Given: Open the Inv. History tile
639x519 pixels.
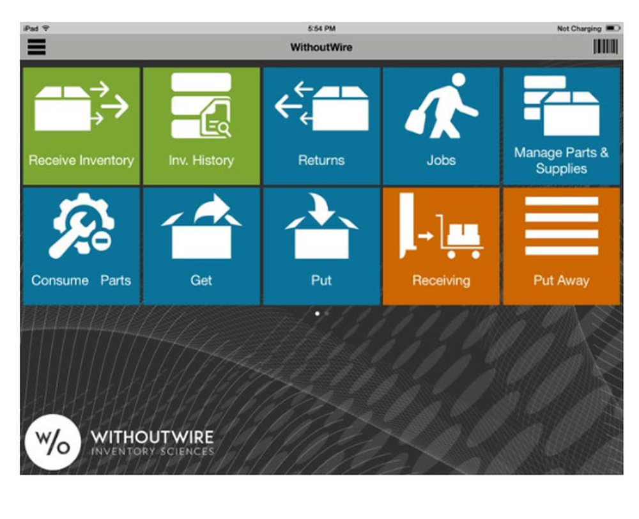Looking at the screenshot, I should (x=201, y=126).
